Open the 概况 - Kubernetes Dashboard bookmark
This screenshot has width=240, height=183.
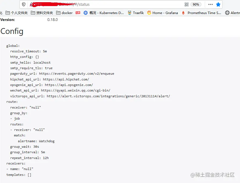[x=103, y=13]
